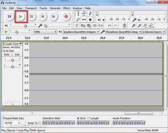Viewport: 168px width, 133px height.
Task: Click the horizontal scrollbar thumb
Action: (x=139, y=113)
